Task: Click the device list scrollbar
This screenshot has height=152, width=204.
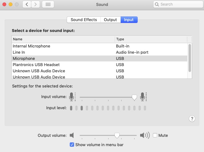Action: click(x=190, y=58)
